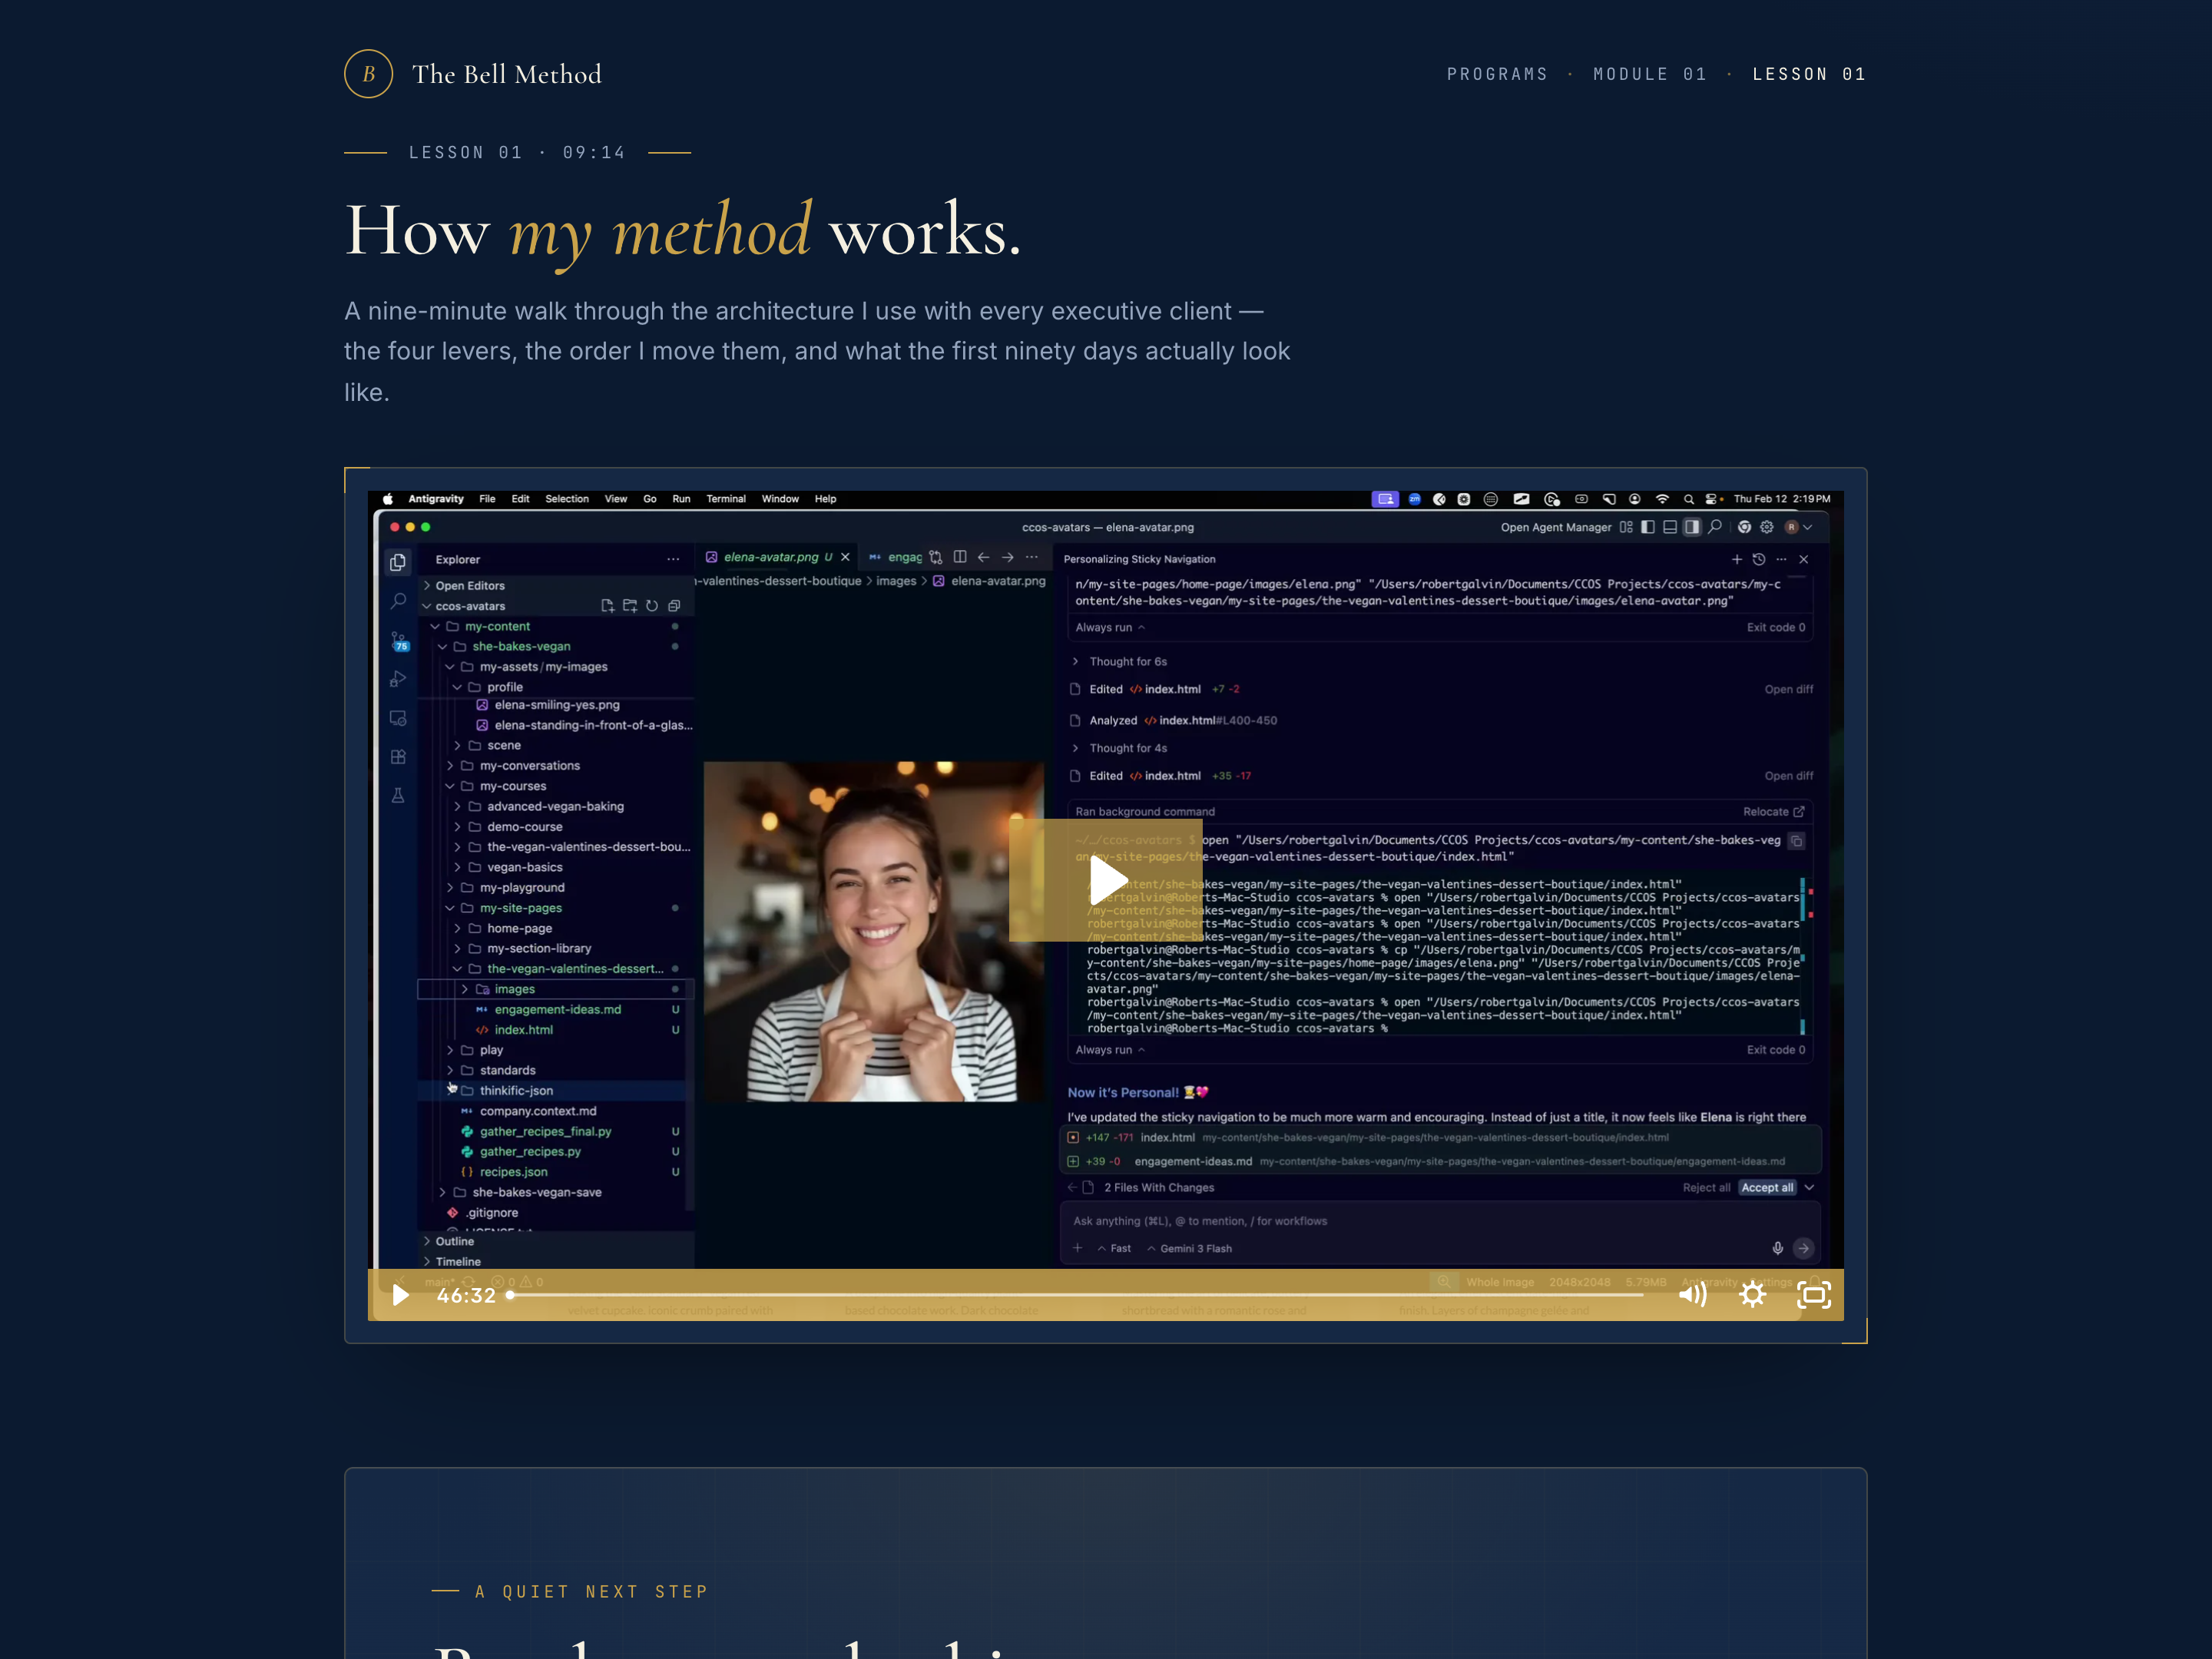Click split editor icon in the tab bar
Screen dimensions: 2212x1659
pos(960,557)
